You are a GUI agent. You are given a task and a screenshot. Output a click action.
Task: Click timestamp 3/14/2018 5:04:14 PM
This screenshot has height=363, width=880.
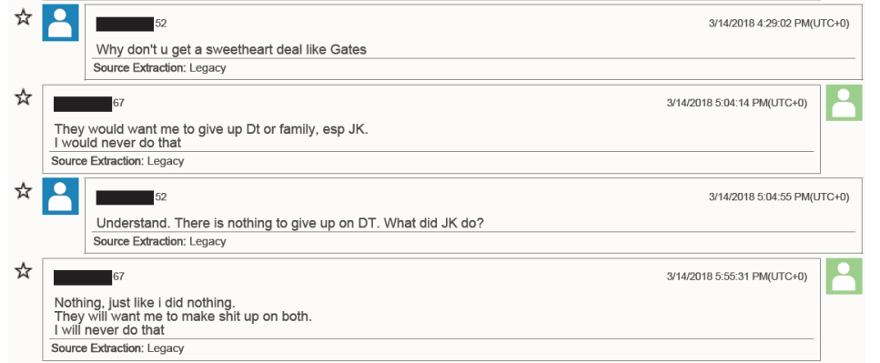(x=737, y=103)
